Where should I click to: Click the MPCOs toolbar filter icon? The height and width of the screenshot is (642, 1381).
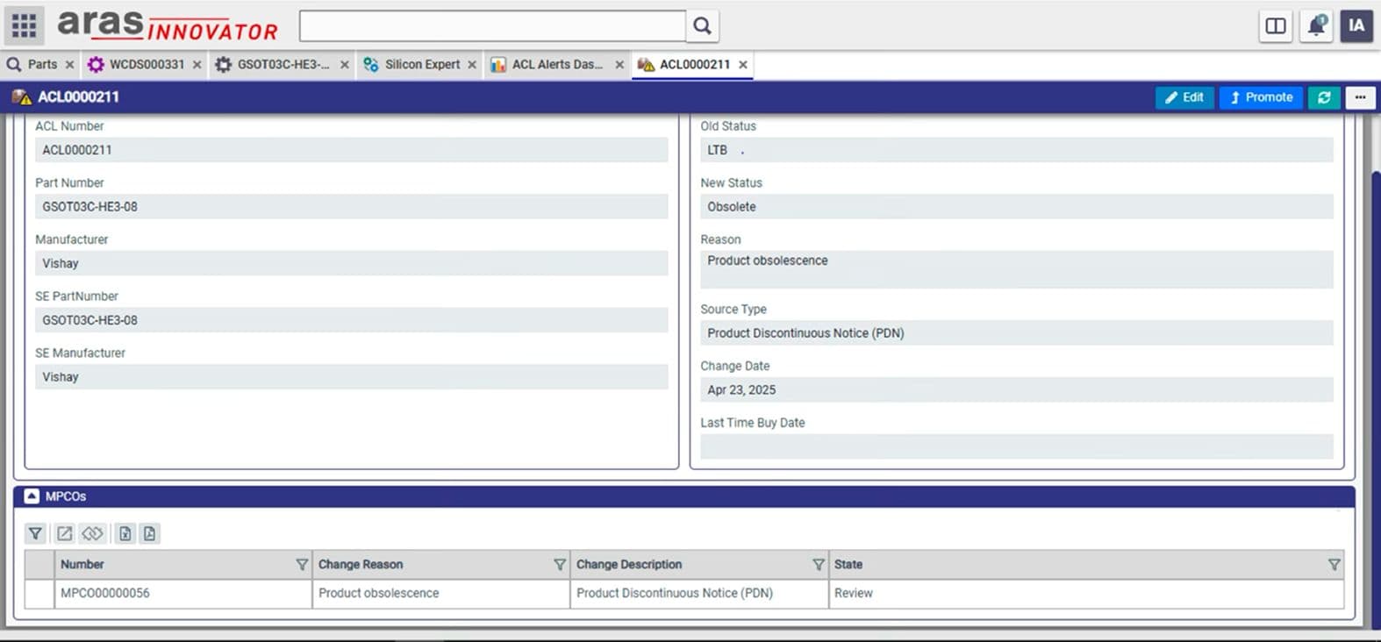[35, 533]
